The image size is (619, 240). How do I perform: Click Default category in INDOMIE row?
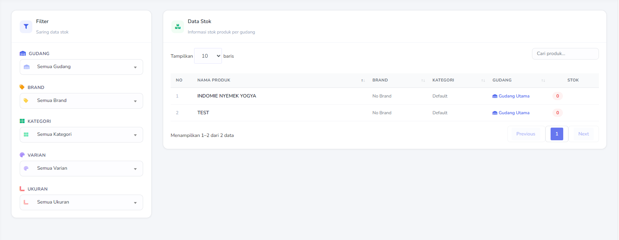tap(440, 96)
